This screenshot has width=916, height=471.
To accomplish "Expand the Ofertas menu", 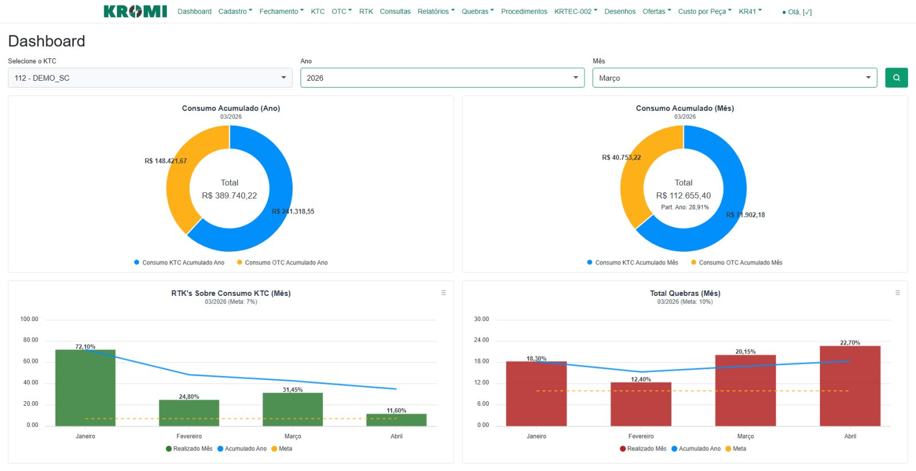I will coord(657,11).
